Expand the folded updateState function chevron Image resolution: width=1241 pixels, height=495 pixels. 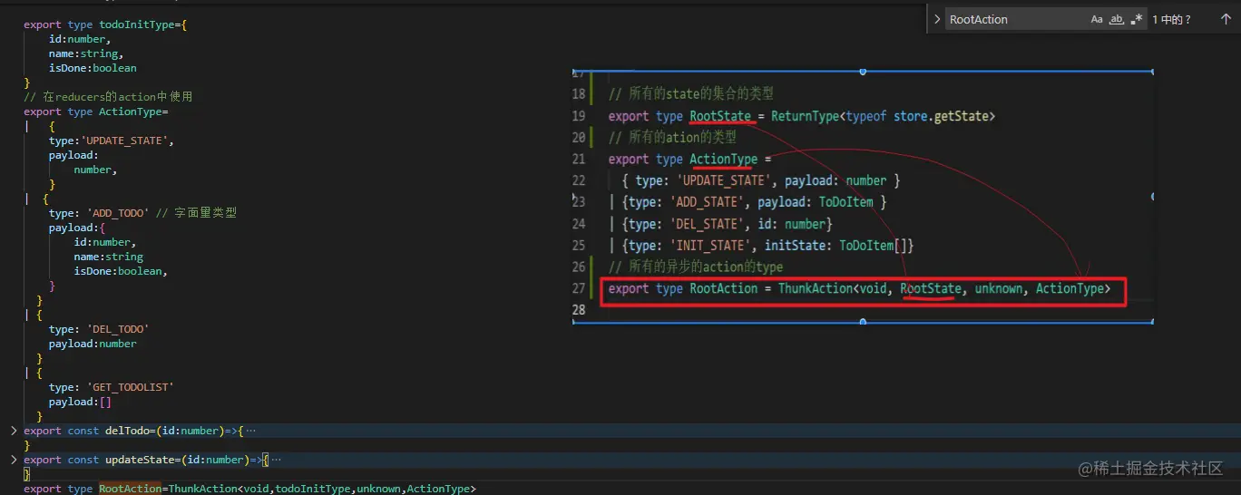14,460
